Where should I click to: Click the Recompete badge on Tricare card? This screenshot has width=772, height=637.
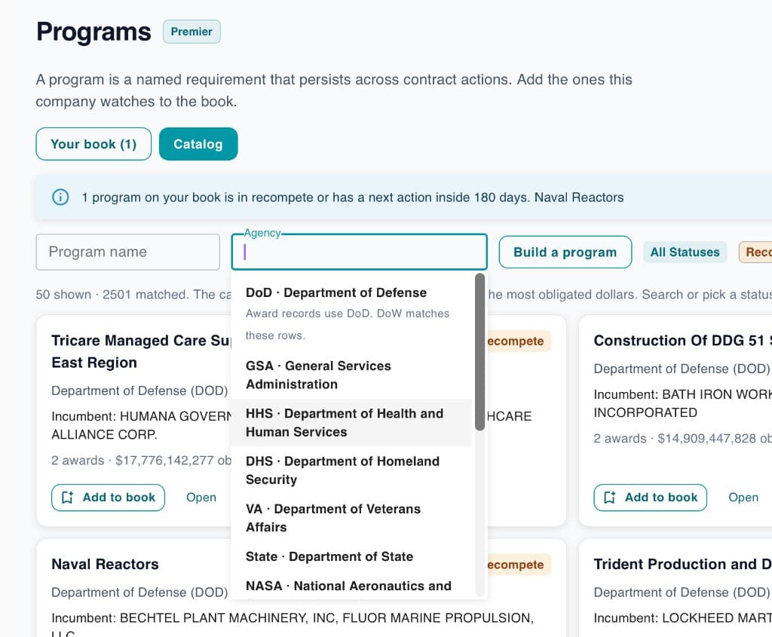tap(517, 341)
